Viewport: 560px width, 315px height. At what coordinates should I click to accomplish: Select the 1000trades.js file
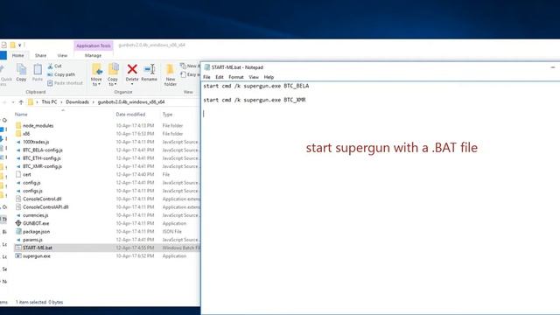point(36,142)
